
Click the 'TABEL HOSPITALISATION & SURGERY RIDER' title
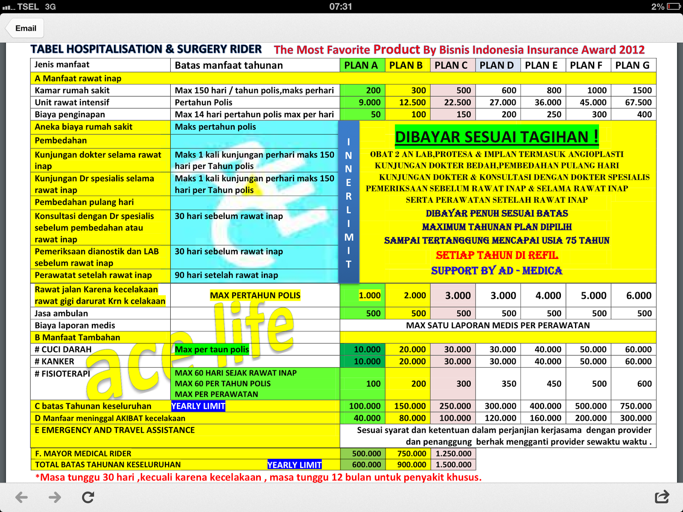point(146,49)
